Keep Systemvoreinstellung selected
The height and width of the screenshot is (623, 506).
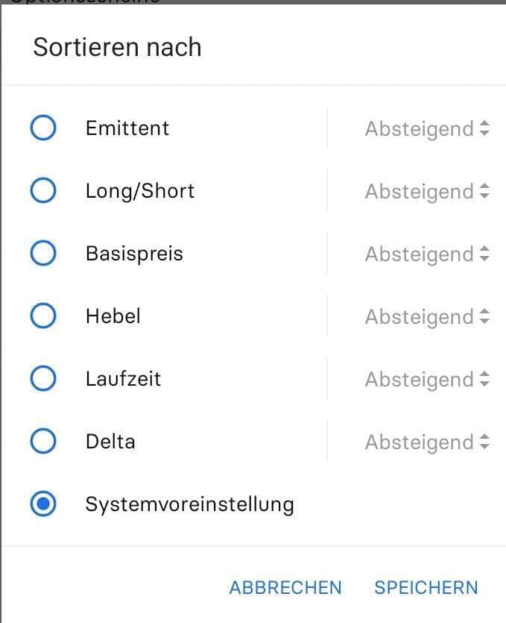43,504
